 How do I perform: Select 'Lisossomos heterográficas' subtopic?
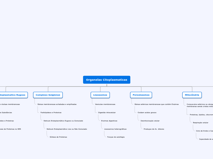(x=115, y=129)
